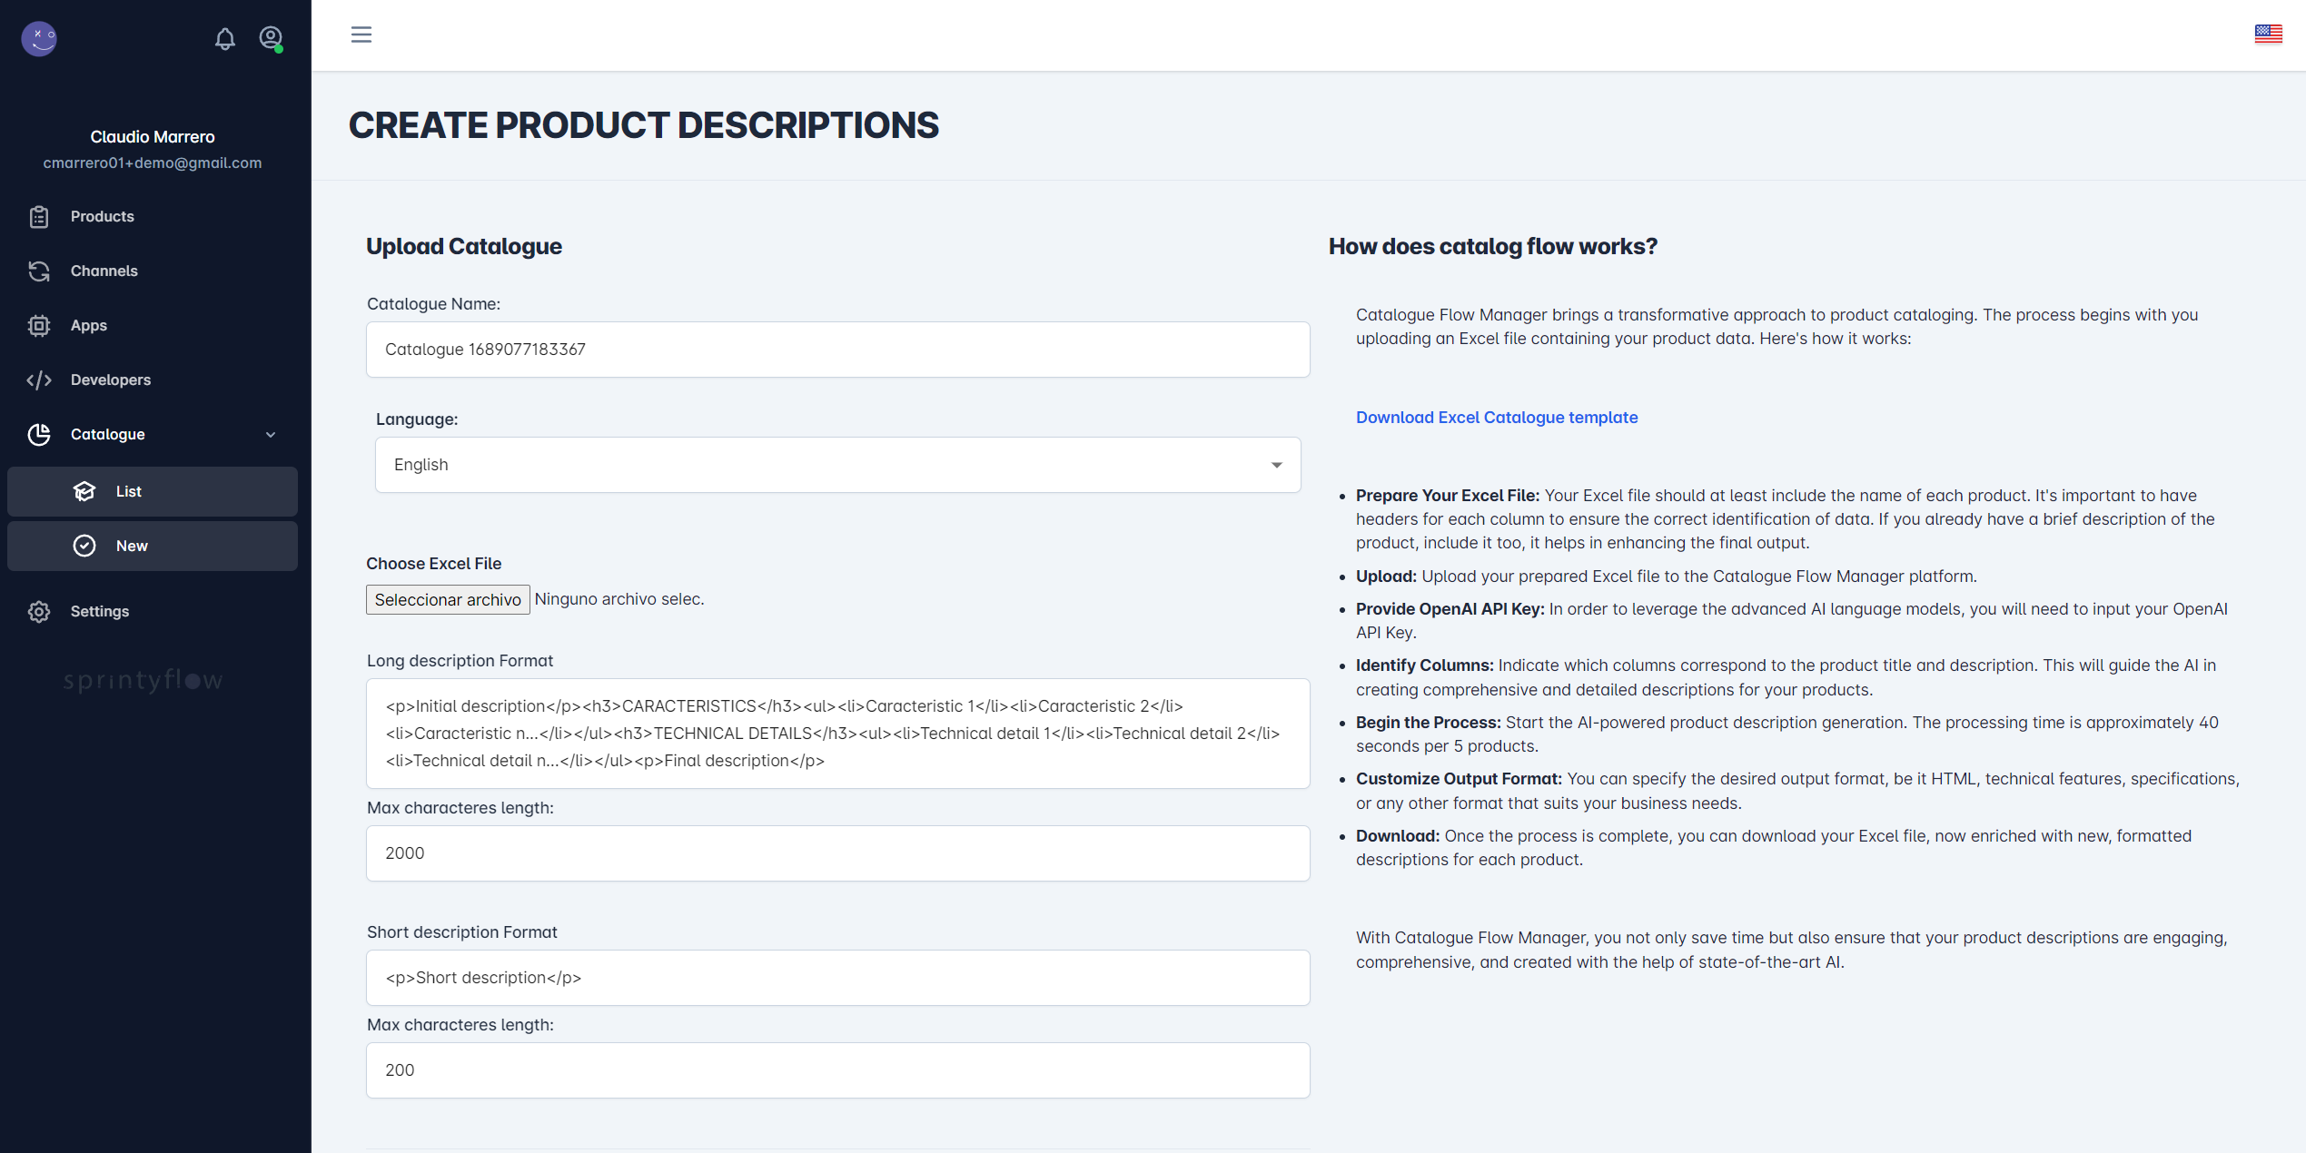2306x1153 pixels.
Task: Click the Sprintyflow smiley logo
Action: click(x=39, y=38)
